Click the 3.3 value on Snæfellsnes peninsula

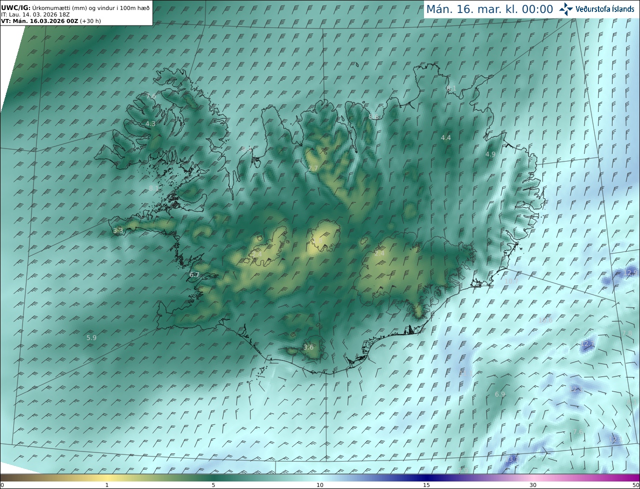[x=118, y=230]
